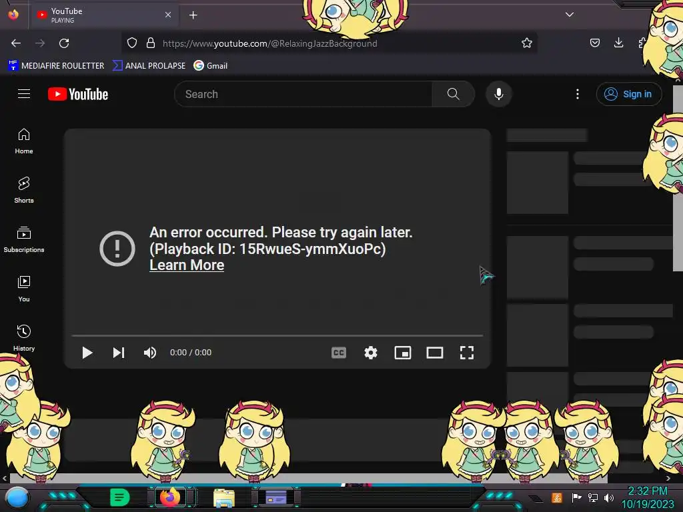Skip to next video

[x=119, y=353]
